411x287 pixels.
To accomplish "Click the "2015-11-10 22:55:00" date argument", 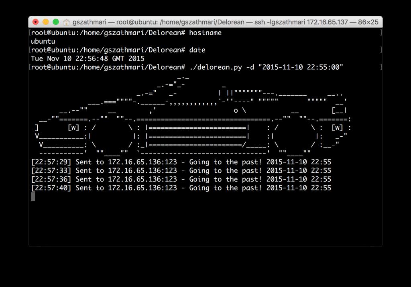I will [301, 67].
